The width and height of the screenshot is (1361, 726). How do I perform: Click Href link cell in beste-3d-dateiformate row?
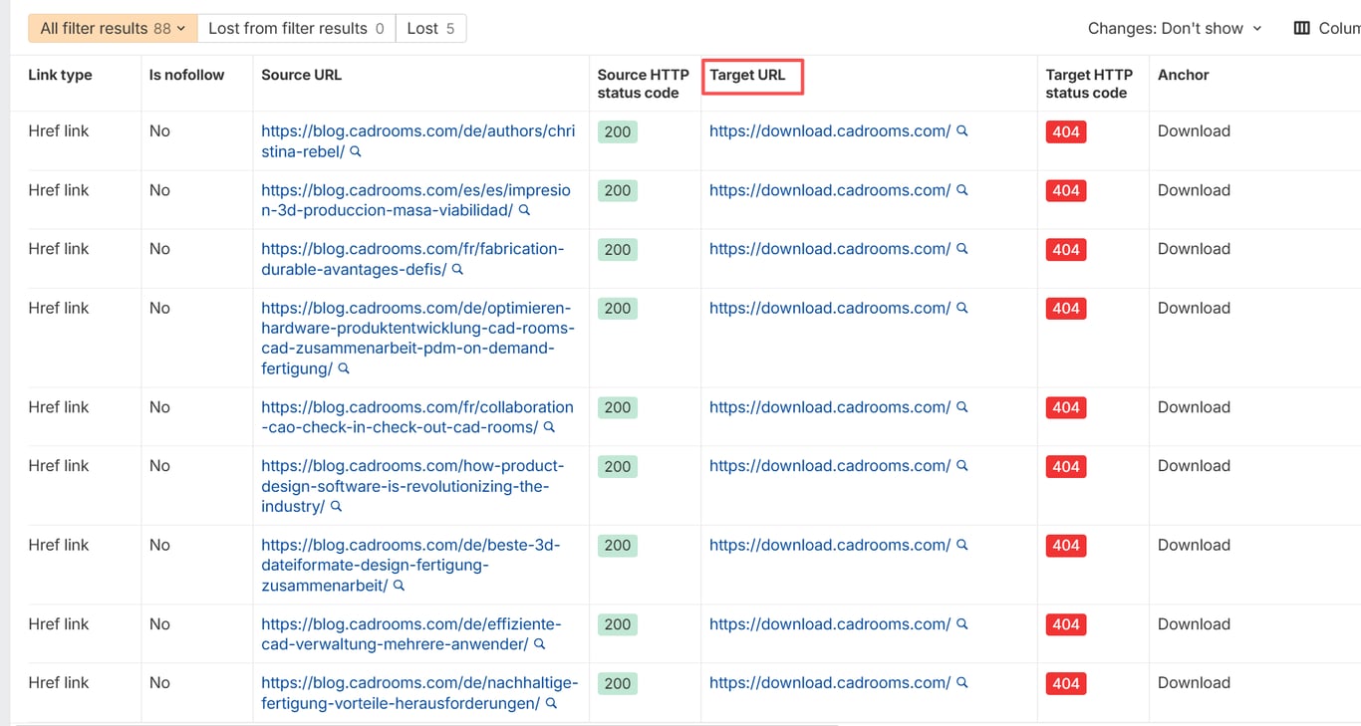pyautogui.click(x=59, y=546)
